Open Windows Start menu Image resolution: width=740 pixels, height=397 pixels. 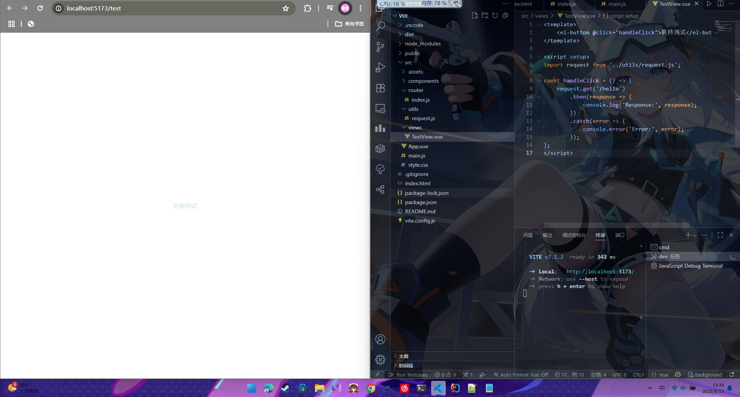coord(251,388)
